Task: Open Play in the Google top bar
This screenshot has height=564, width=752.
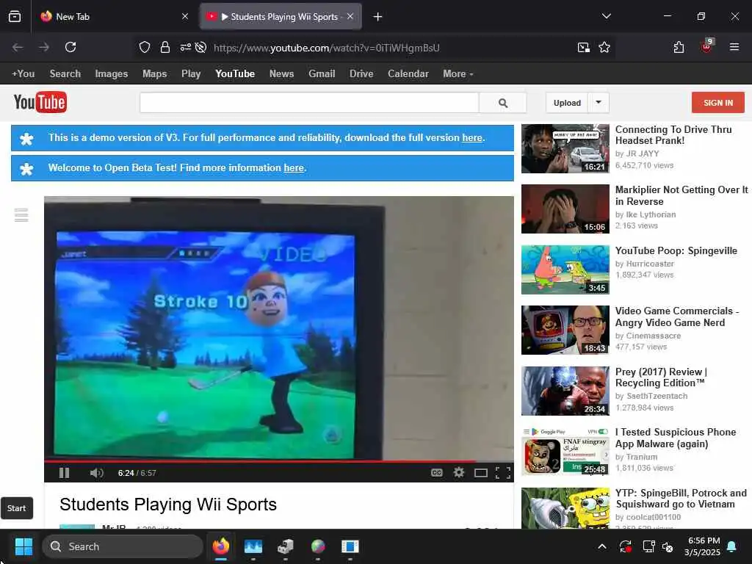Action: [191, 74]
